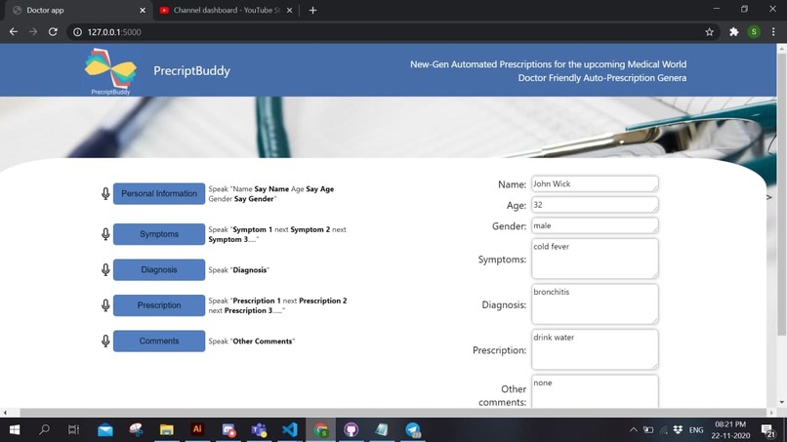Screen dimensions: 787x442
Task: Open Visual Studio Code from taskbar
Action: click(x=290, y=430)
